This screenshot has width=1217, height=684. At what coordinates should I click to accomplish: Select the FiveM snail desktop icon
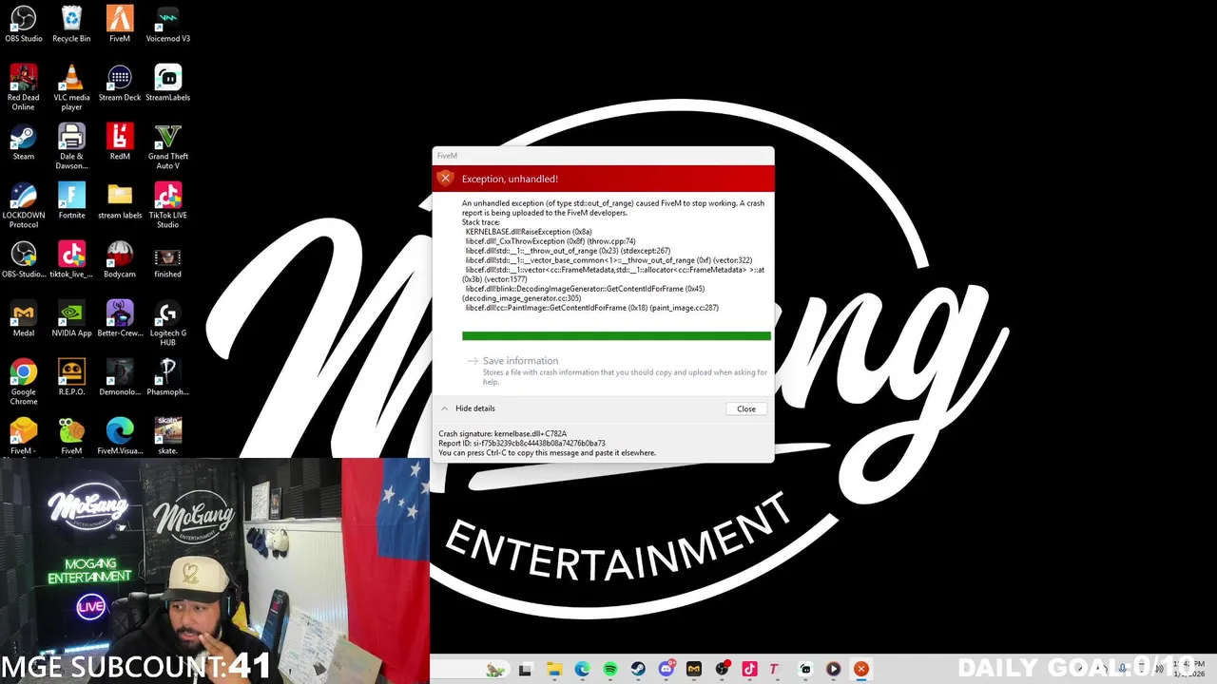coord(71,435)
